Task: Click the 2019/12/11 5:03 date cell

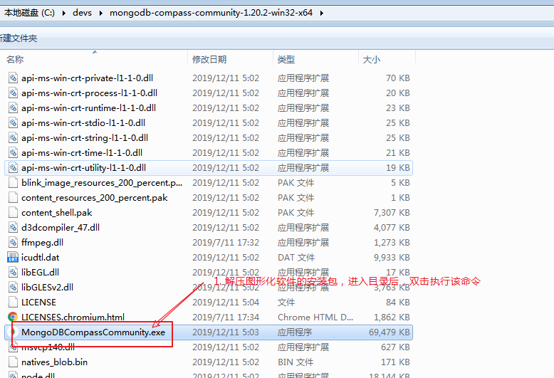Action: coord(226,332)
